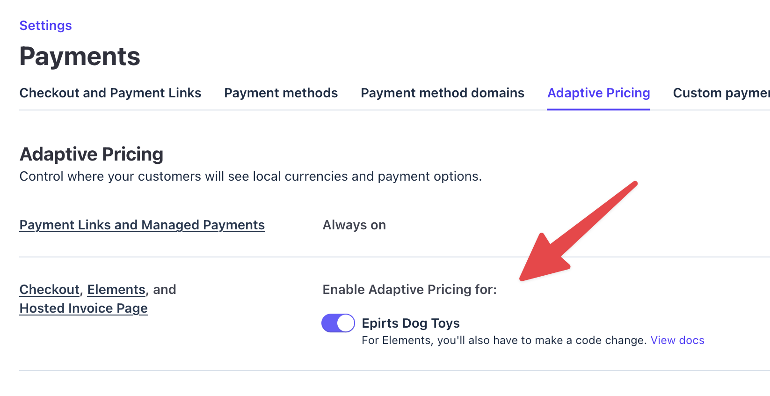770x396 pixels.
Task: Click the Payments page title
Action: tap(80, 56)
